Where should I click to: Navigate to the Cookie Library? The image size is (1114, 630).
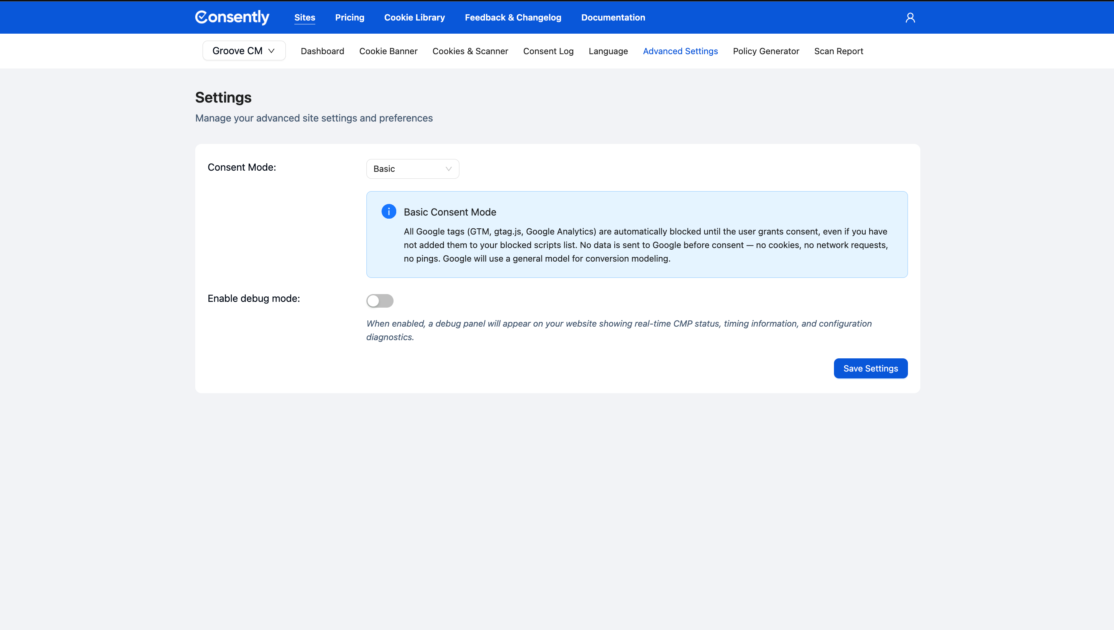(414, 17)
